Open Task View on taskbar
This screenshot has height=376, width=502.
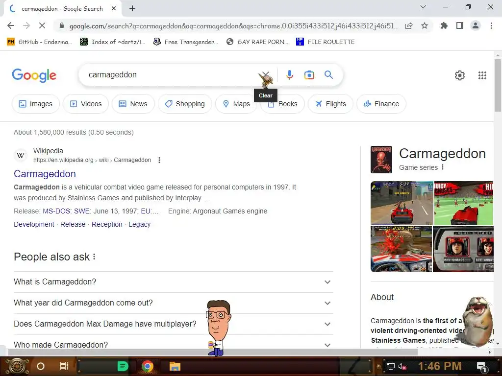point(64,366)
